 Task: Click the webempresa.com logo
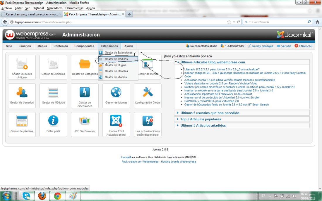pos(30,35)
